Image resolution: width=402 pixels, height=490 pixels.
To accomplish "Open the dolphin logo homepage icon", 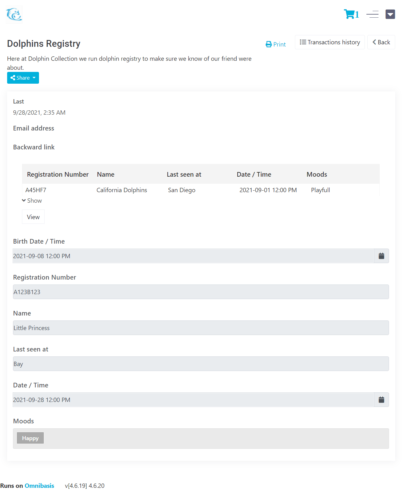I will click(x=14, y=14).
